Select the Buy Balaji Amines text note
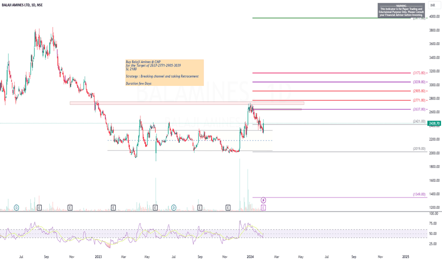This screenshot has width=442, height=261. pyautogui.click(x=165, y=73)
